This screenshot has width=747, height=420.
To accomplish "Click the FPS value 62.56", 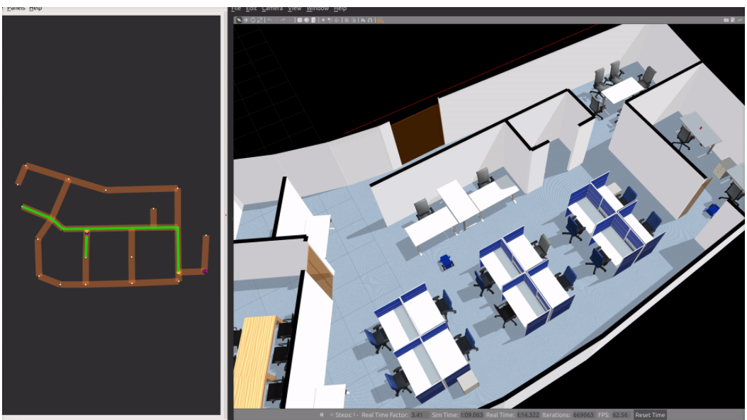I will (x=620, y=415).
